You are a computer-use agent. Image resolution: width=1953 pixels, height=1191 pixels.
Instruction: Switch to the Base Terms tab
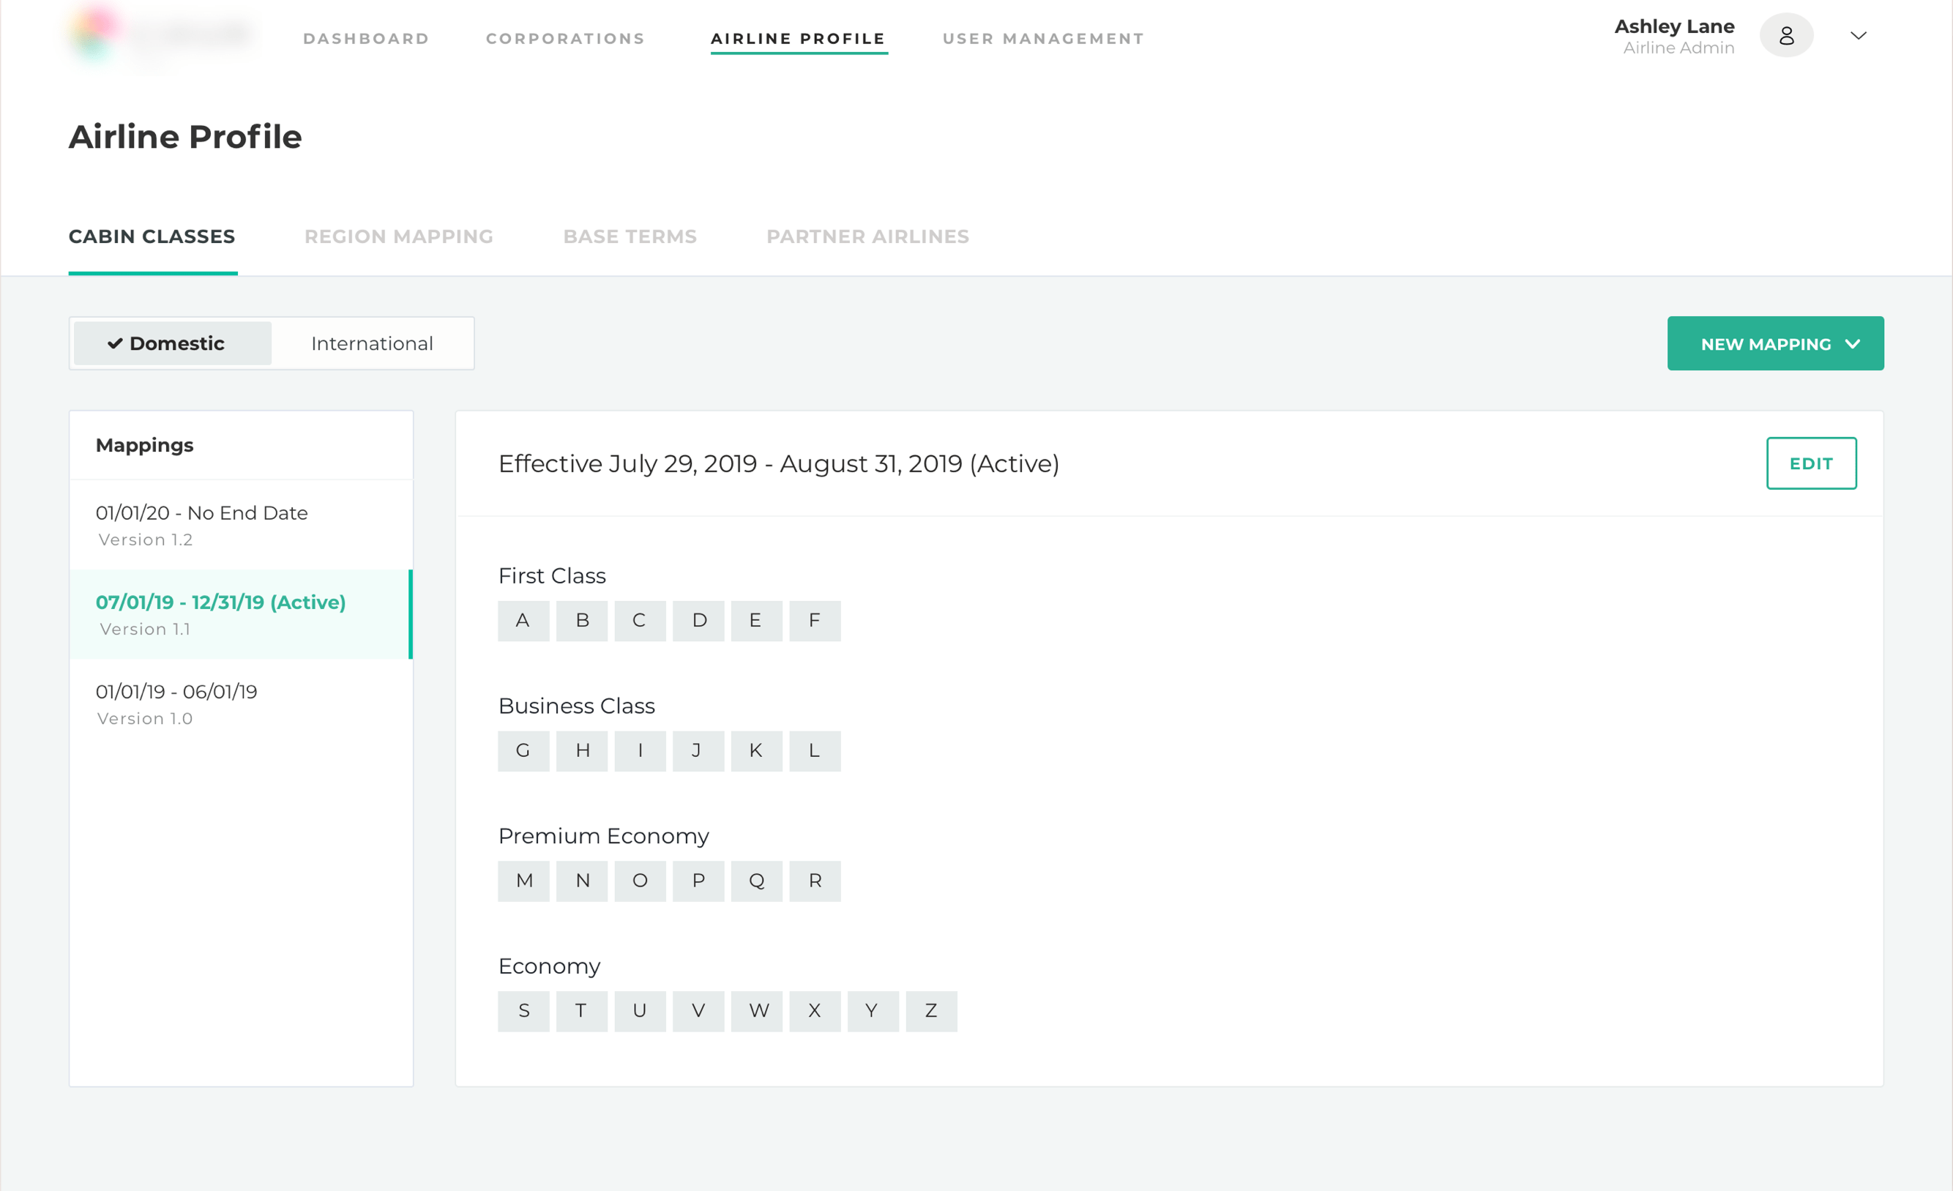tap(630, 236)
